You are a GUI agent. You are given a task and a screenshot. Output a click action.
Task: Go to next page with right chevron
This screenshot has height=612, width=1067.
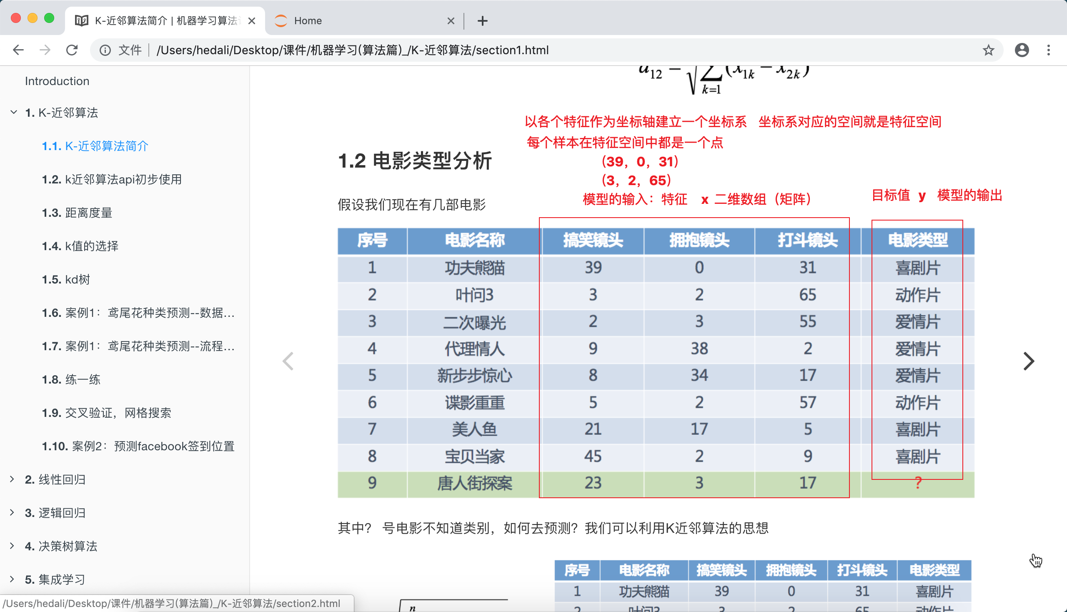1028,361
